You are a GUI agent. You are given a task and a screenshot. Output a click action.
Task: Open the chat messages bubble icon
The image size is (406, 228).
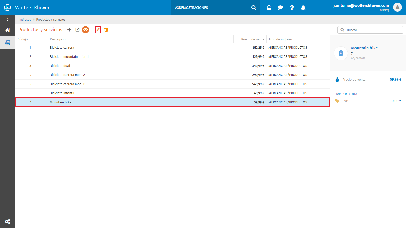click(280, 8)
